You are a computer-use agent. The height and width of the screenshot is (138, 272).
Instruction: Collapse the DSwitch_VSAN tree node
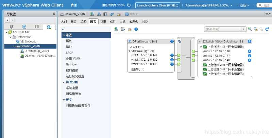[x=14, y=46]
